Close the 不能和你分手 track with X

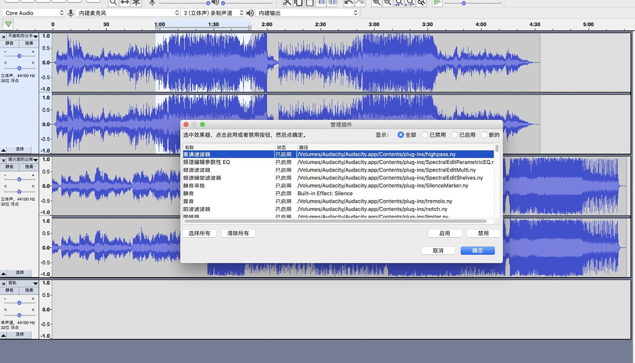point(4,37)
